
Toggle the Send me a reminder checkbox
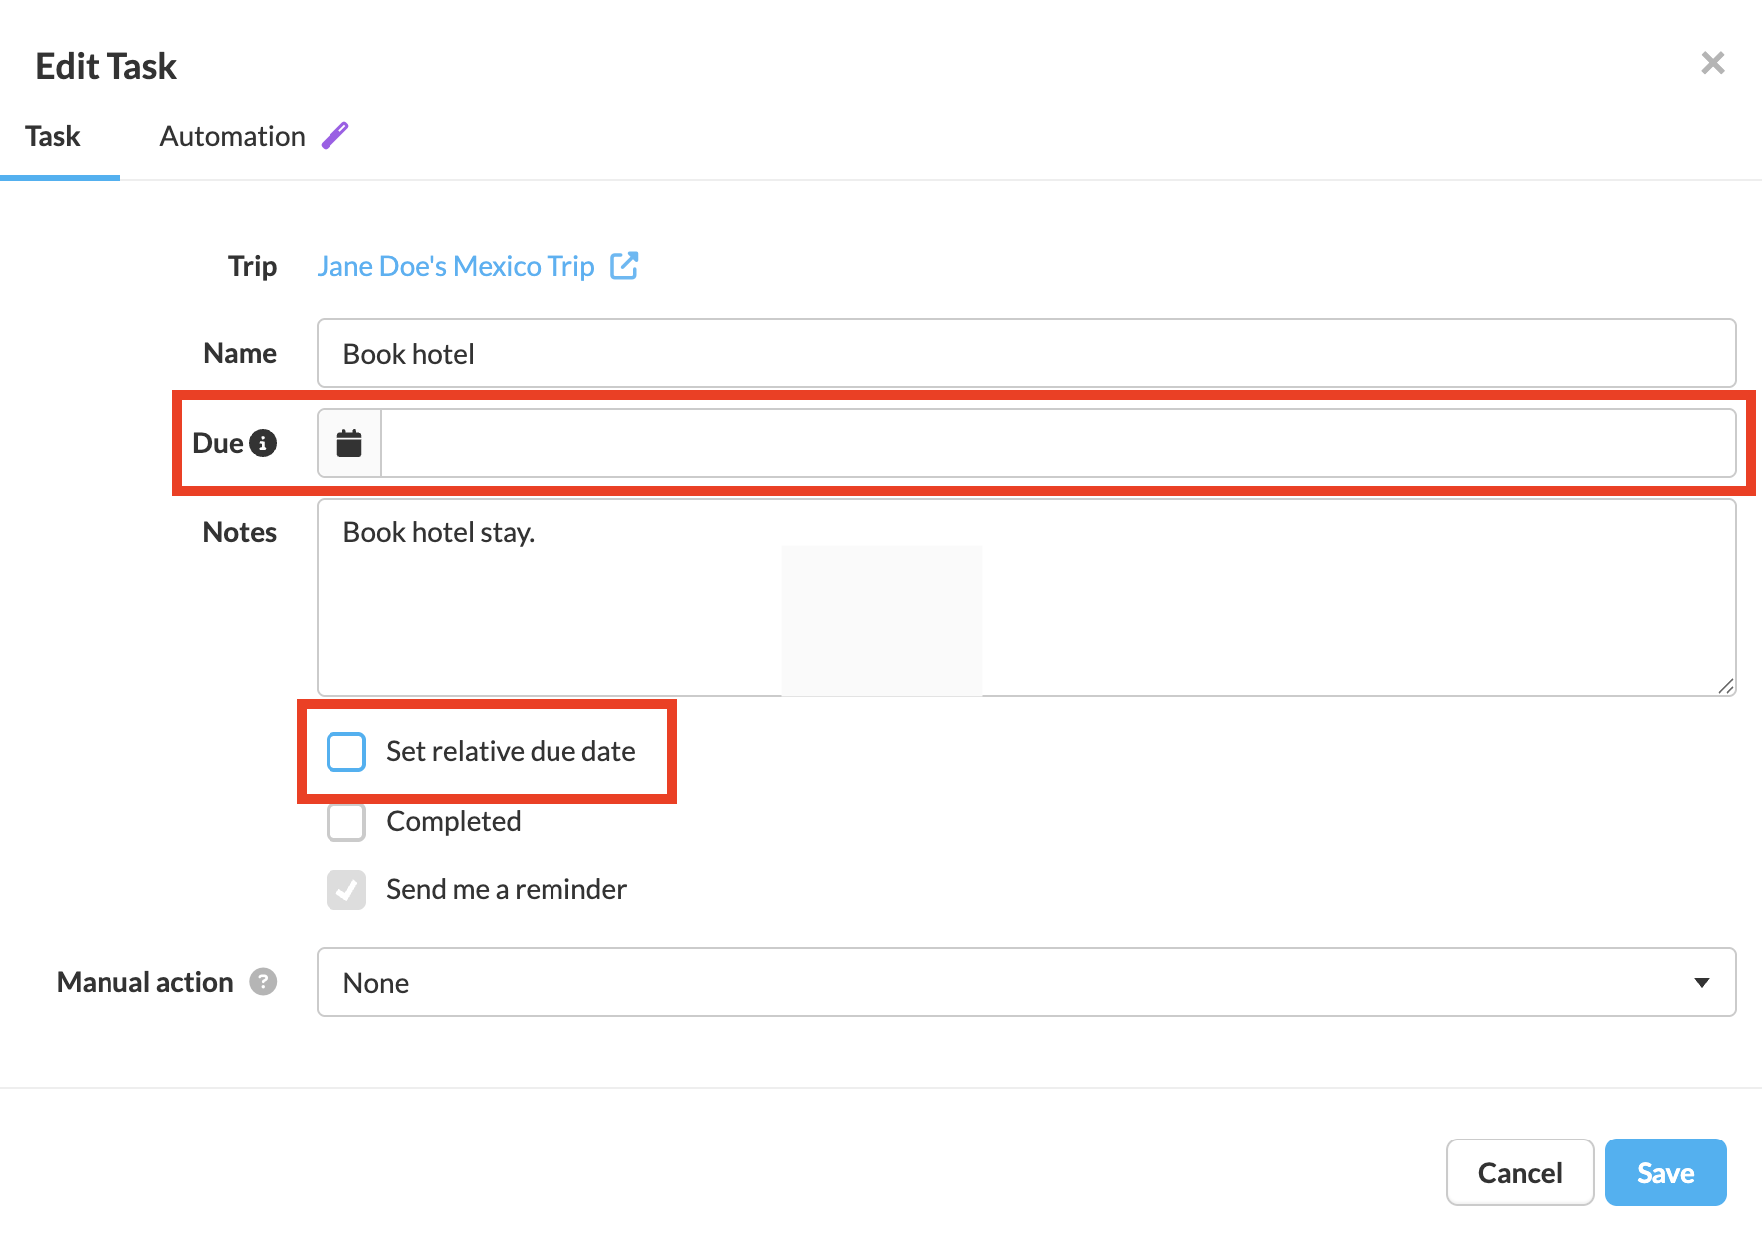click(346, 889)
